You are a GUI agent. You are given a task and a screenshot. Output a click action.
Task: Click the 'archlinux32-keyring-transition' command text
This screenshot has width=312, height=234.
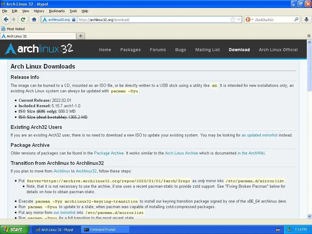pos(101,201)
